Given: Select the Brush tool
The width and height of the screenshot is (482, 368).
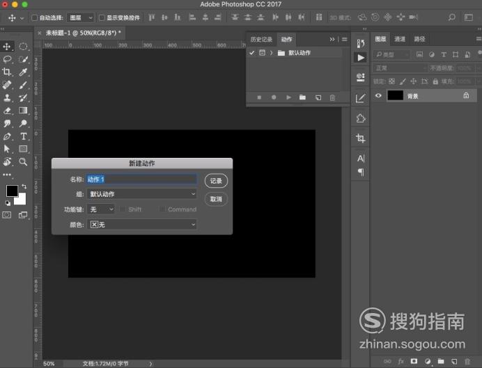Looking at the screenshot, I should (23, 85).
